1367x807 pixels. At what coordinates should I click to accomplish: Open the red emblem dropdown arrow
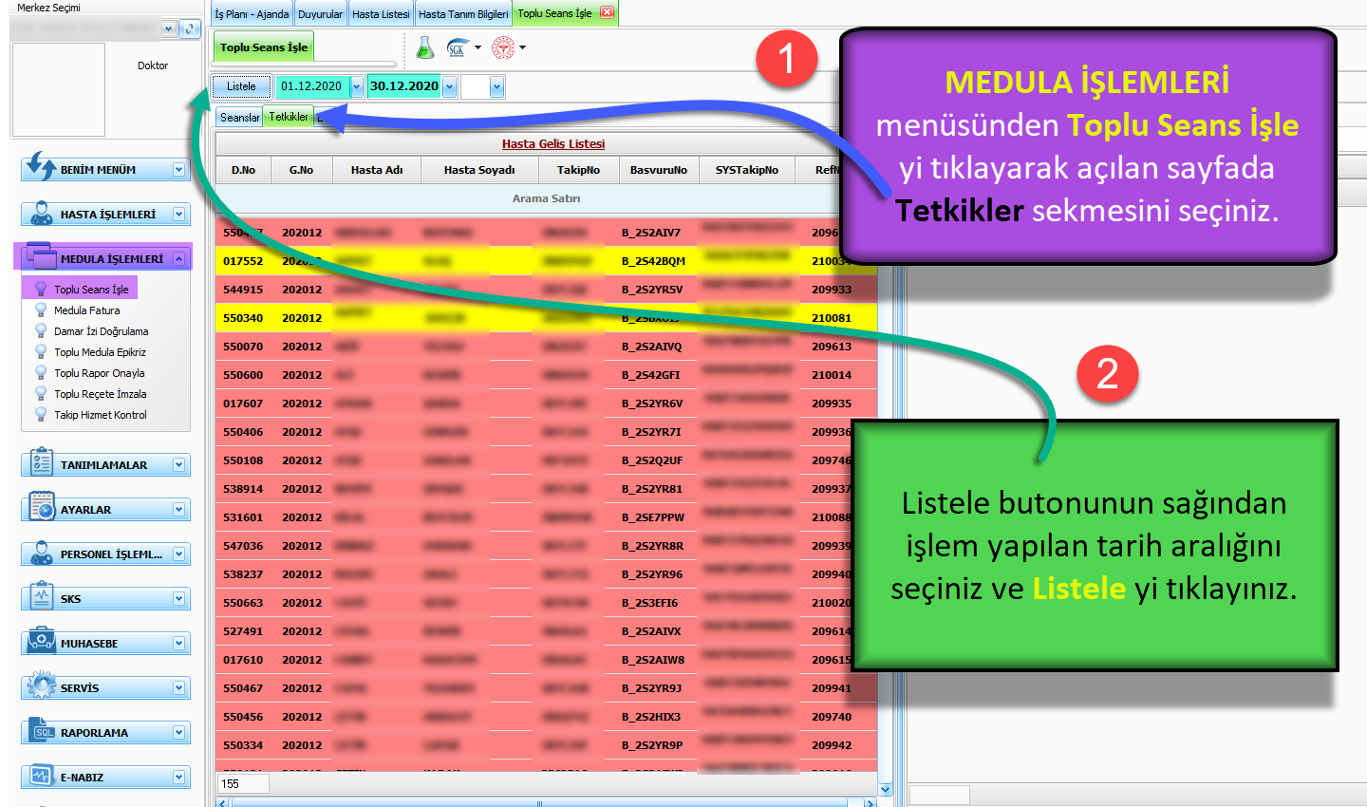522,47
